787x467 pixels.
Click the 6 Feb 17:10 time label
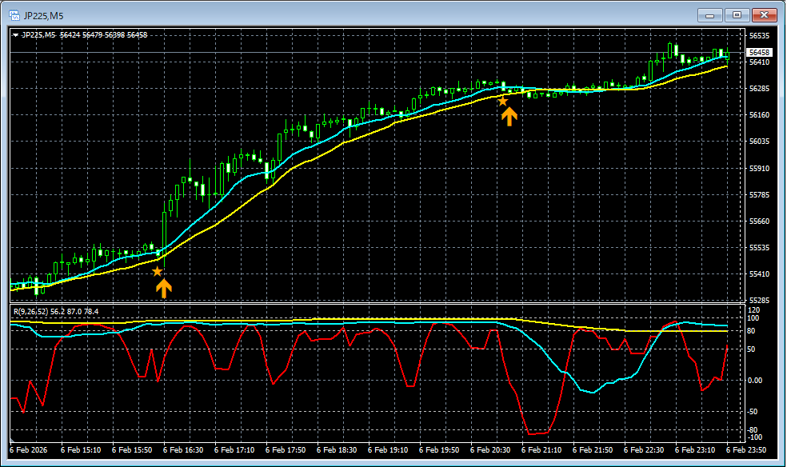click(x=234, y=450)
